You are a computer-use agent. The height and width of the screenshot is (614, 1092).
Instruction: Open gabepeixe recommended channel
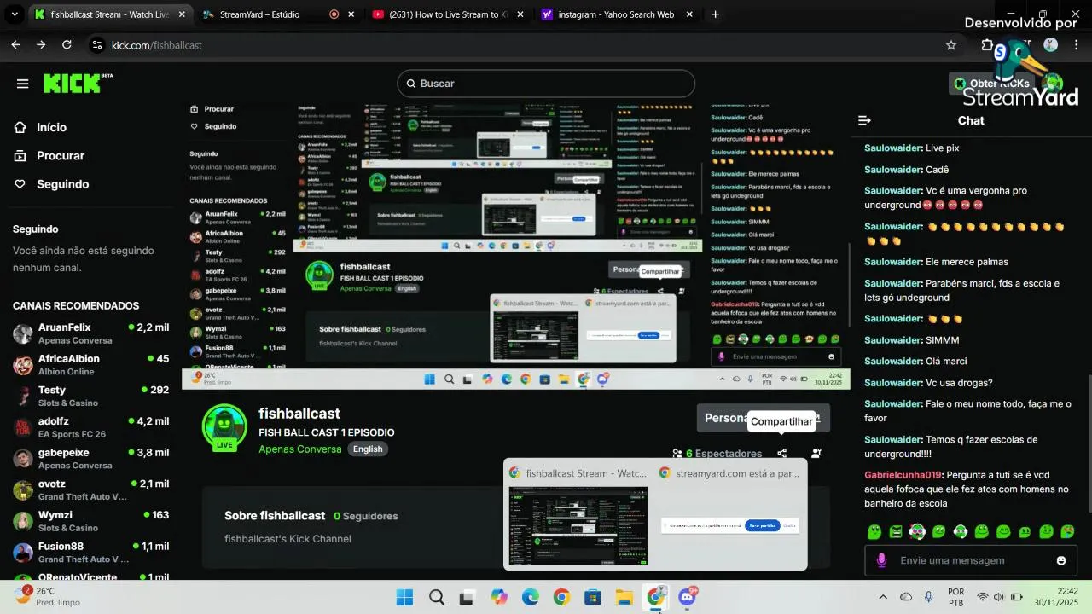(x=90, y=459)
